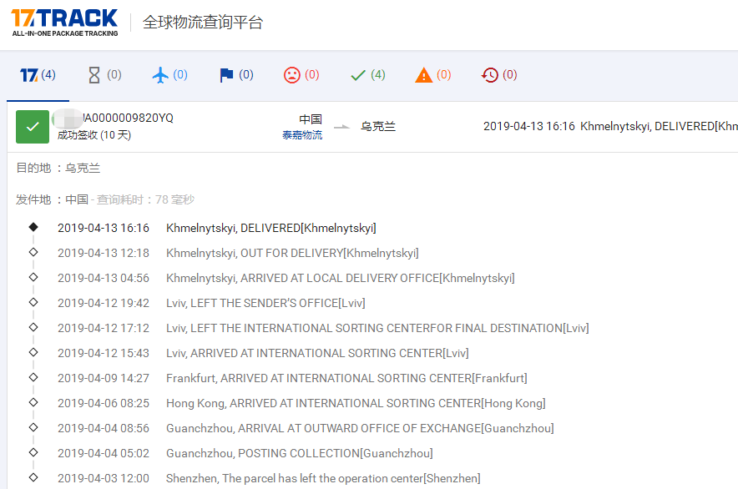Select the flag status filter icon

pos(227,74)
